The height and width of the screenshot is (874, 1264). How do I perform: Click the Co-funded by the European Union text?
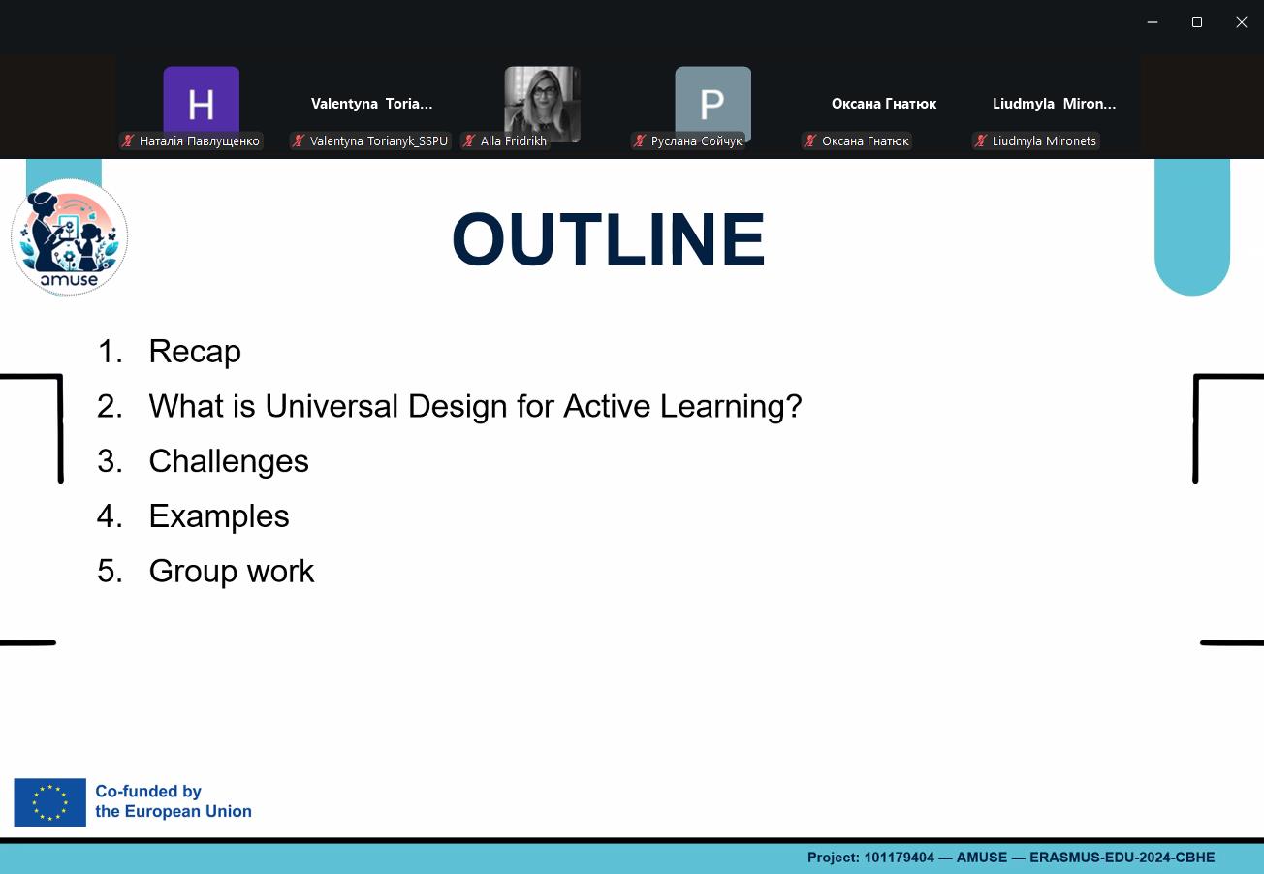pyautogui.click(x=173, y=801)
